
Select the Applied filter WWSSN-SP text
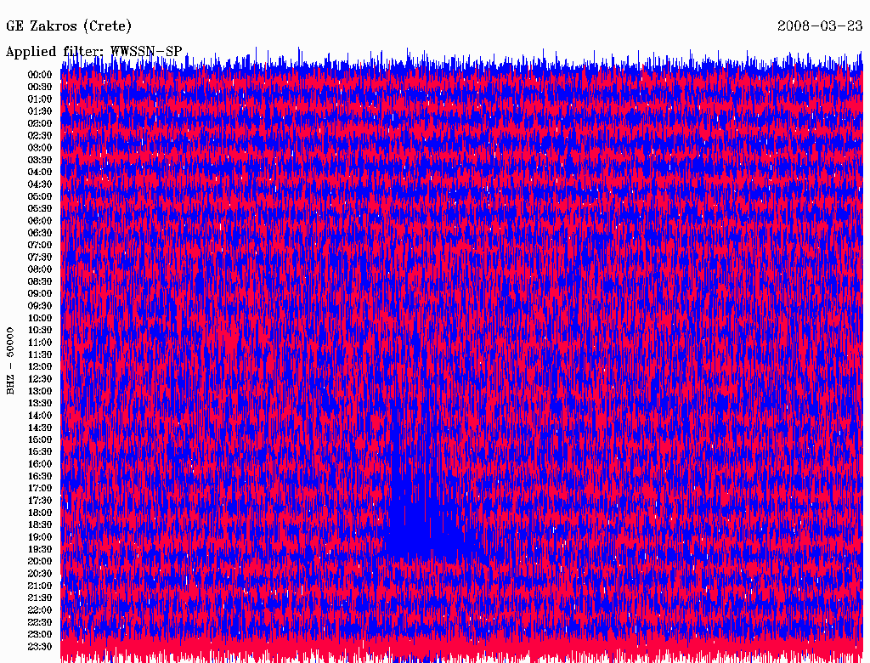pos(93,51)
